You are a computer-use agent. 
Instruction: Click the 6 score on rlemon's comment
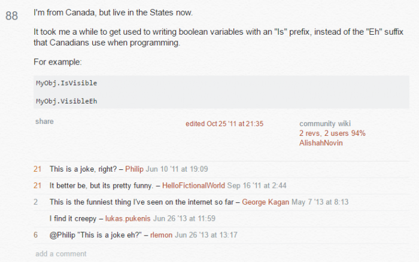coord(35,235)
